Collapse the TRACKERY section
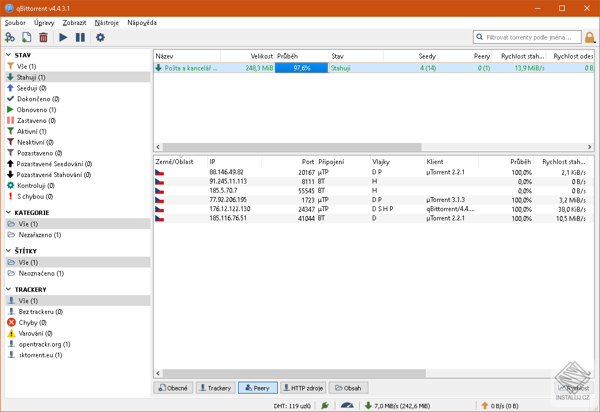 pos(9,289)
